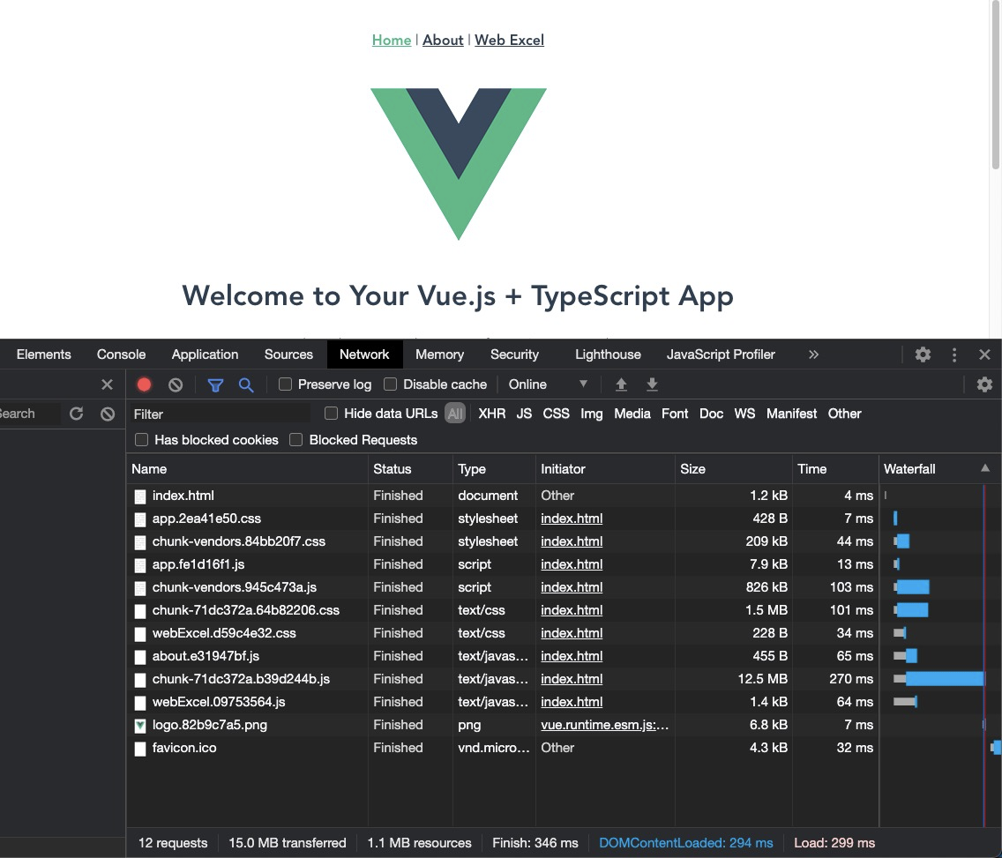
Task: Open the Application tab
Action: click(206, 354)
